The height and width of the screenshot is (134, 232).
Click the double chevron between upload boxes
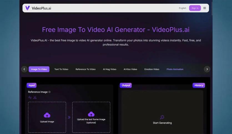coord(69,117)
